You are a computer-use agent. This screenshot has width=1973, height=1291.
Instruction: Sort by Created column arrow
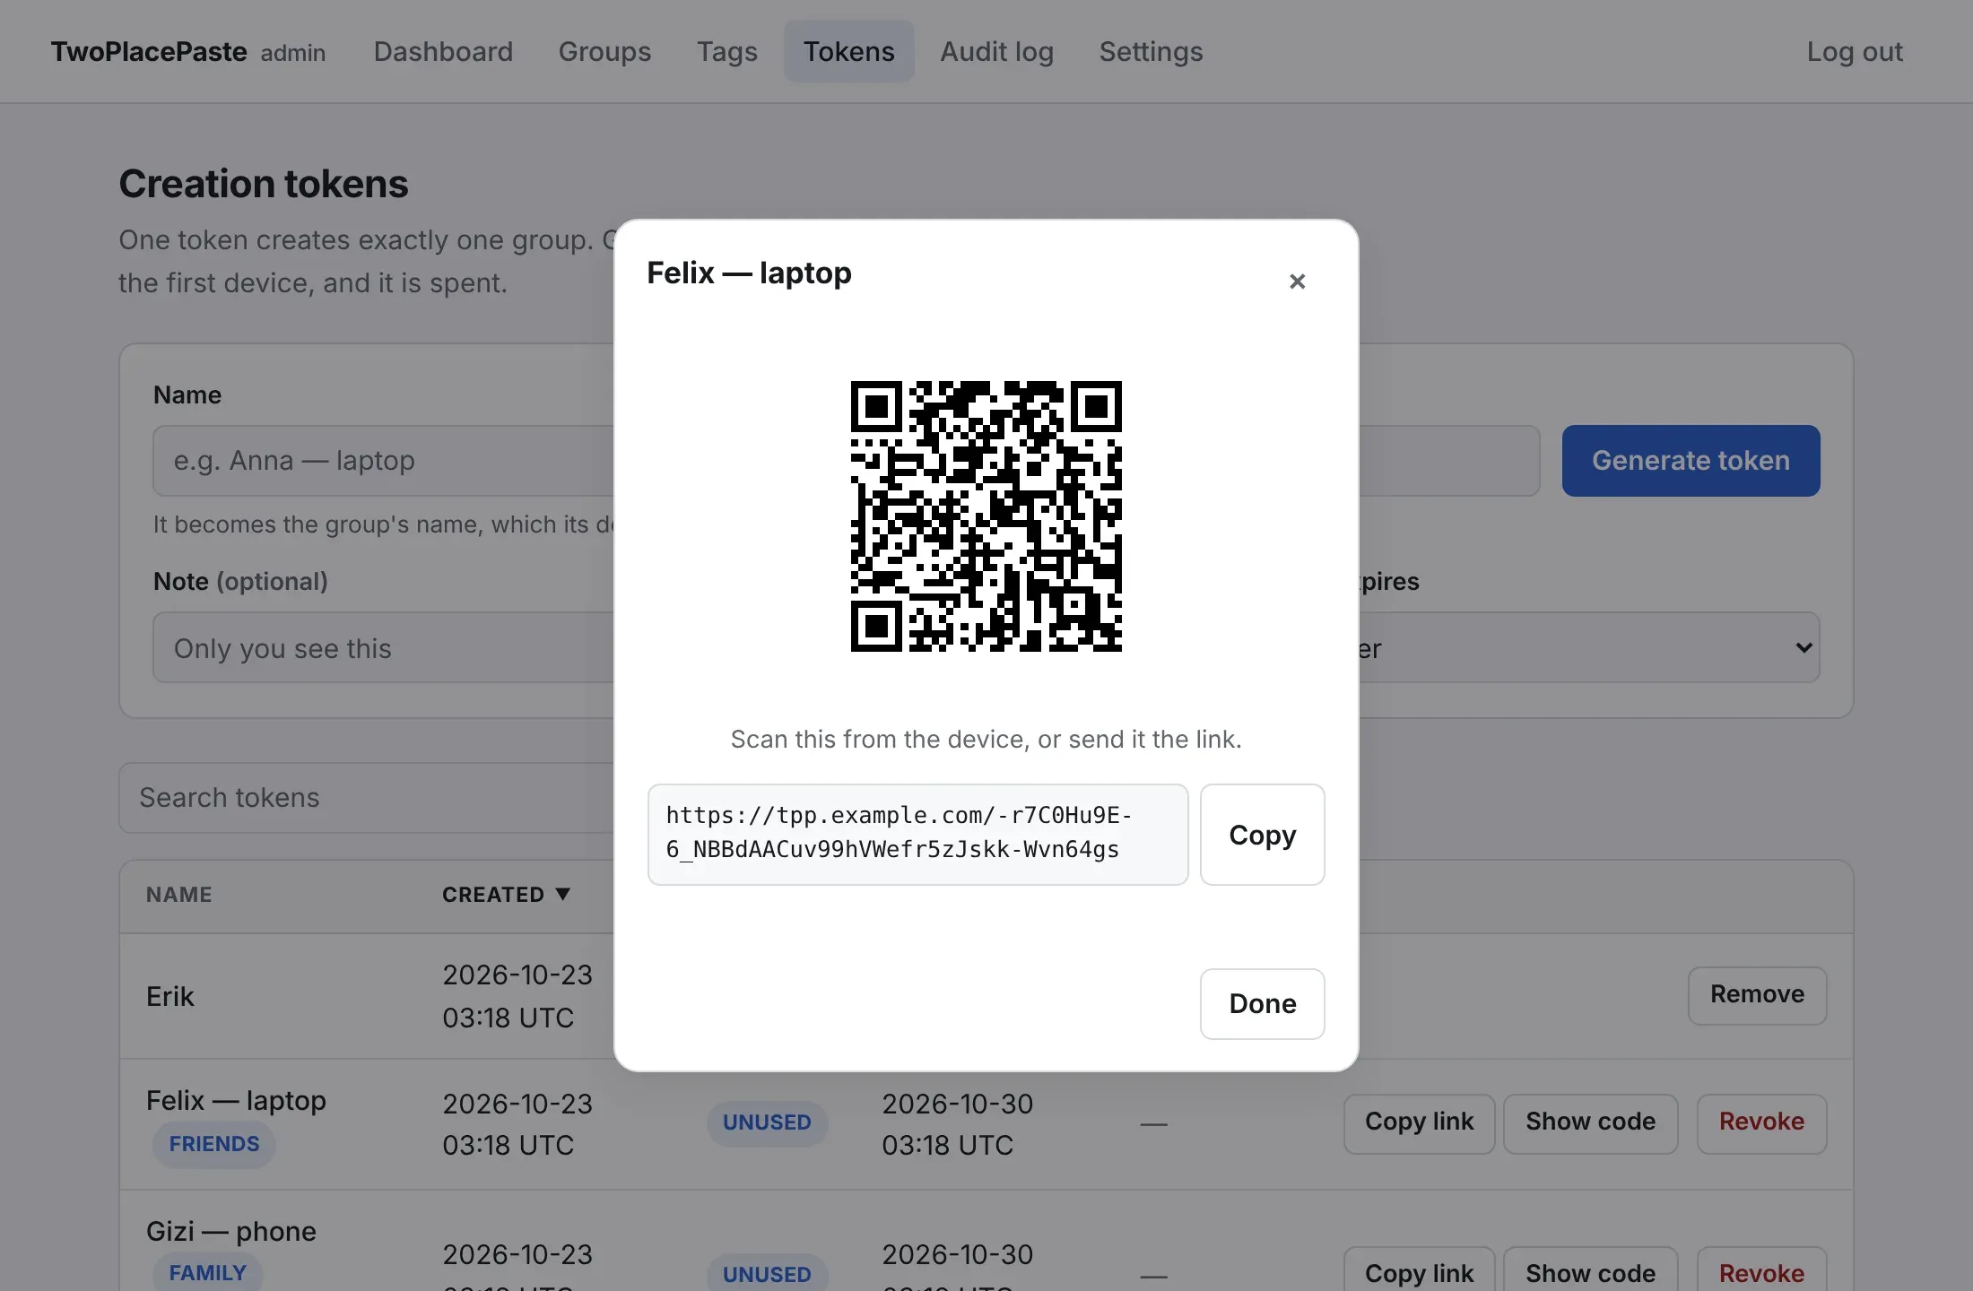click(x=563, y=894)
